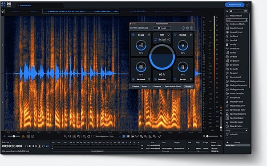Adjust the waveform/spectrogram opacity slider
The height and width of the screenshot is (166, 267).
pyautogui.click(x=14, y=136)
